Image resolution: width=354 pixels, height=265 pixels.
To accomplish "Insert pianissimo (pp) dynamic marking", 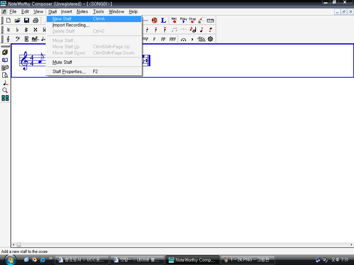I will coord(163,39).
